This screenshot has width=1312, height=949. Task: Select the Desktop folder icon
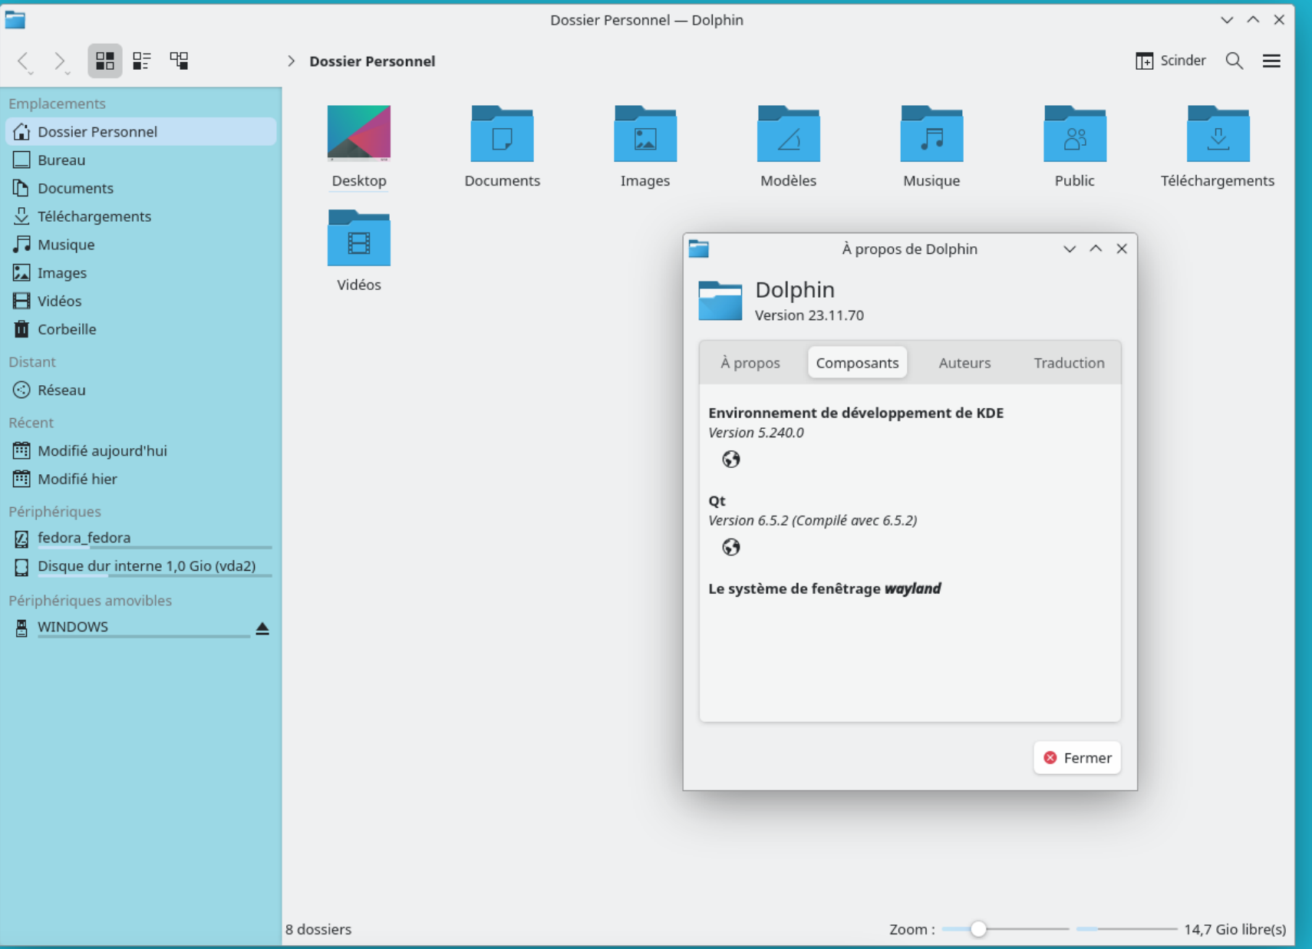tap(359, 133)
